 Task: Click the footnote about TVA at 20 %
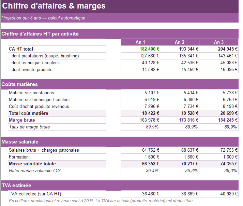coord(101,201)
